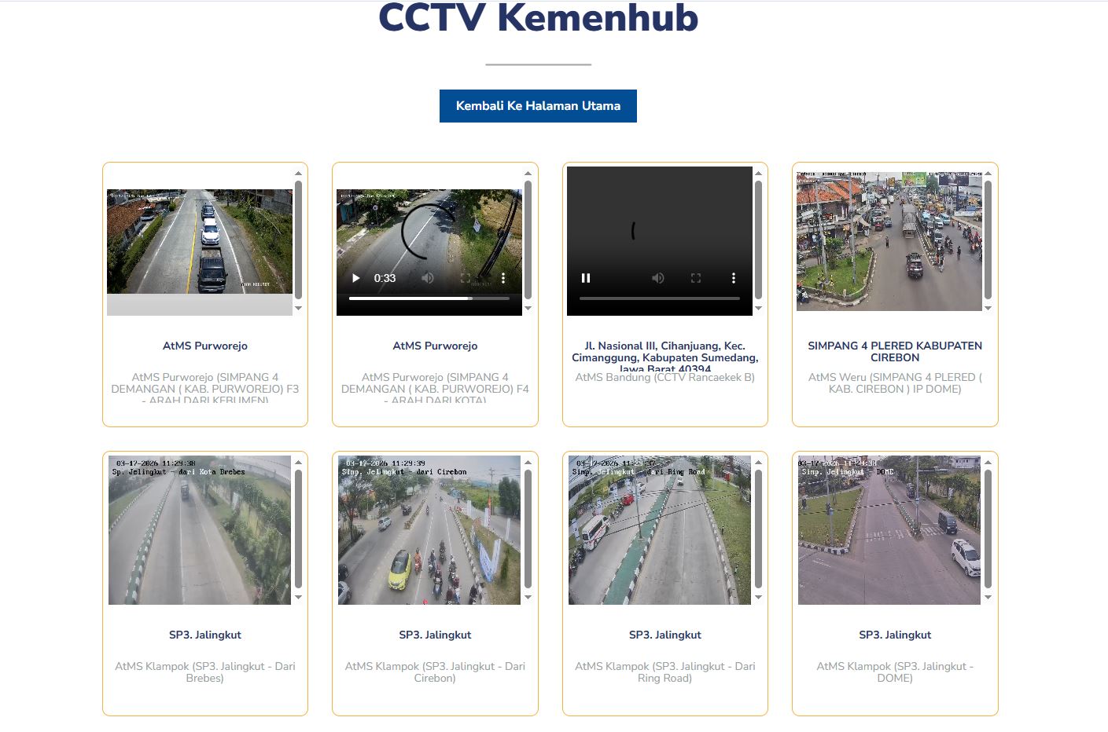1108x732 pixels.
Task: Mute the AtMS Purworejo F4 video
Action: pyautogui.click(x=428, y=278)
